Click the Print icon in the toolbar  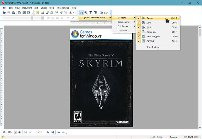13,13
